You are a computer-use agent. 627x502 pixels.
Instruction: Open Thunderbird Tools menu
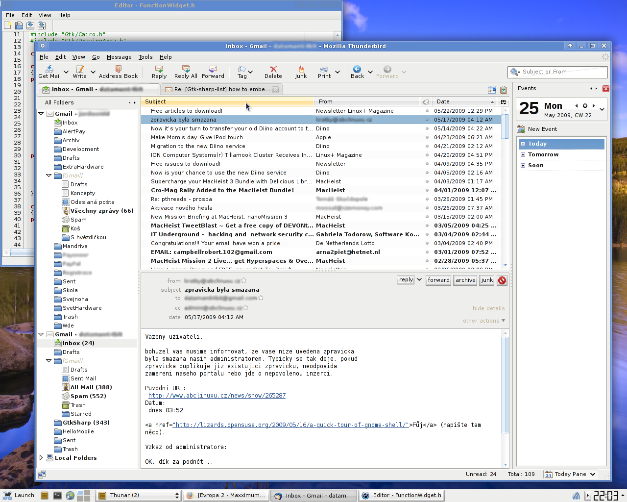click(x=145, y=57)
